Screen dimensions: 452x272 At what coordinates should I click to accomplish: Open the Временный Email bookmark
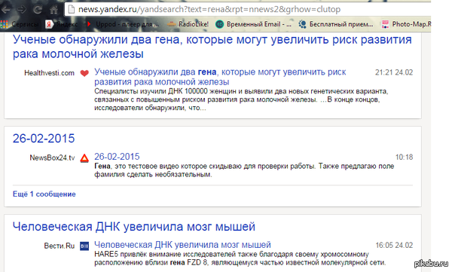tap(254, 24)
